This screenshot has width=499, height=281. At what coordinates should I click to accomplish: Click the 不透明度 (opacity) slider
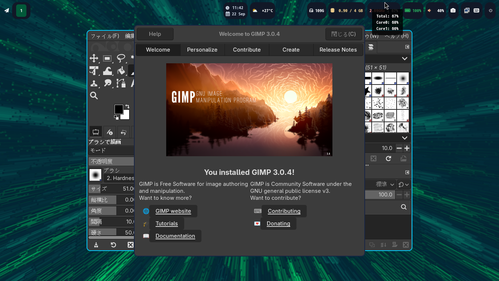112,161
